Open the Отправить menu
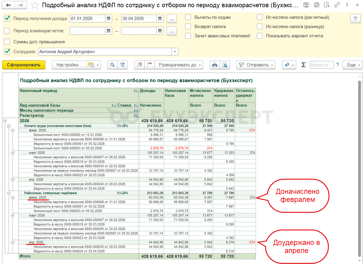Viewport: 363px width, 264px height. click(256, 65)
